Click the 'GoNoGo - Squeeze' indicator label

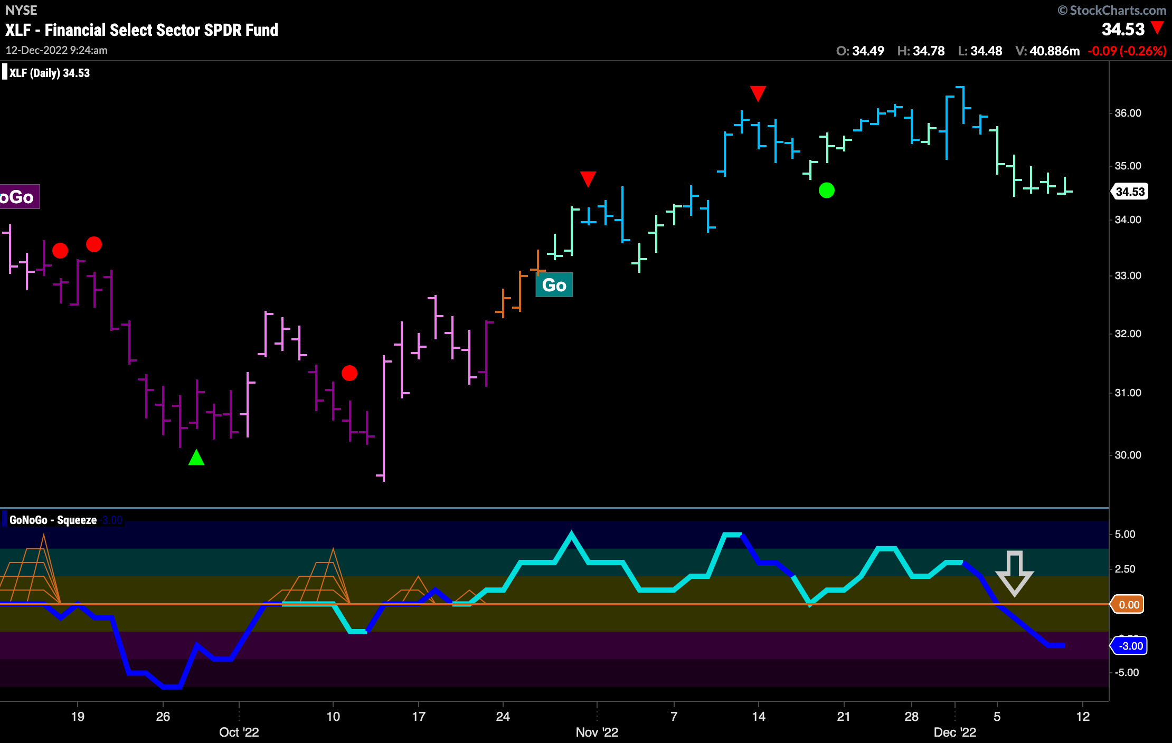[x=53, y=520]
